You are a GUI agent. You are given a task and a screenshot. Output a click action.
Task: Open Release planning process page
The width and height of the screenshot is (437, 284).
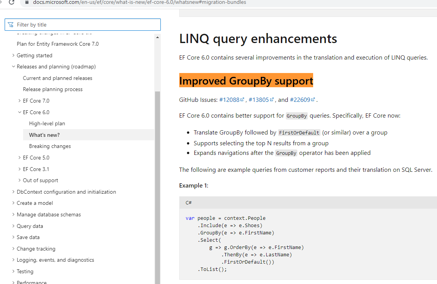click(x=53, y=90)
